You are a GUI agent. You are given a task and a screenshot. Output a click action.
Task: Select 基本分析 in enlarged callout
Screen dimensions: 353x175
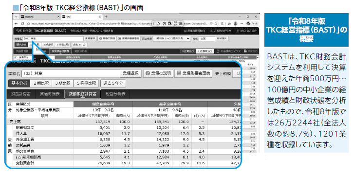(x=19, y=83)
